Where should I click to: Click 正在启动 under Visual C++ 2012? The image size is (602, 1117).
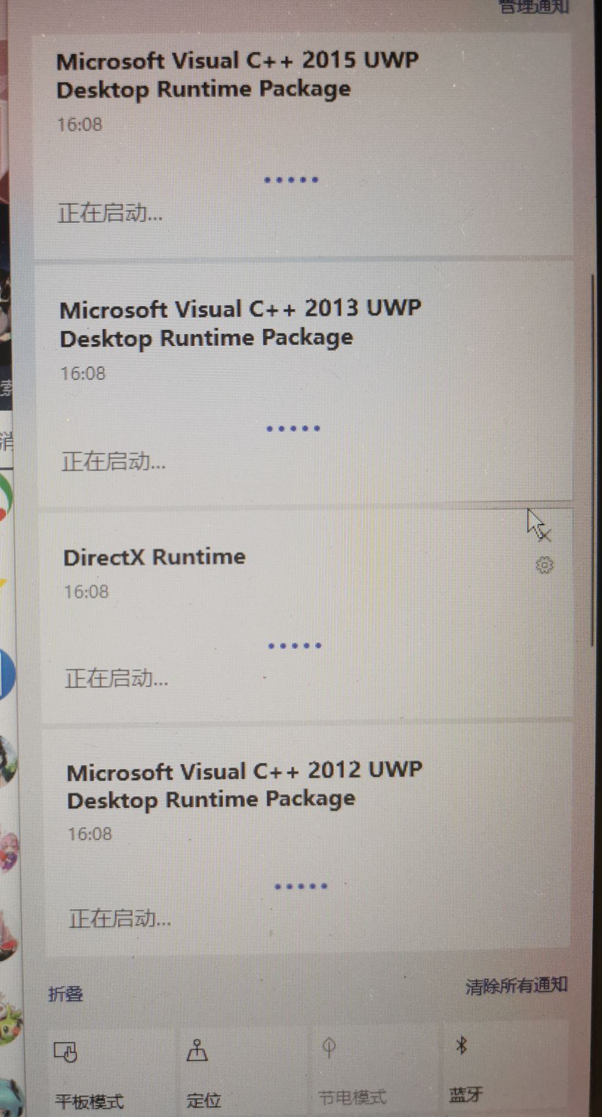click(x=120, y=918)
